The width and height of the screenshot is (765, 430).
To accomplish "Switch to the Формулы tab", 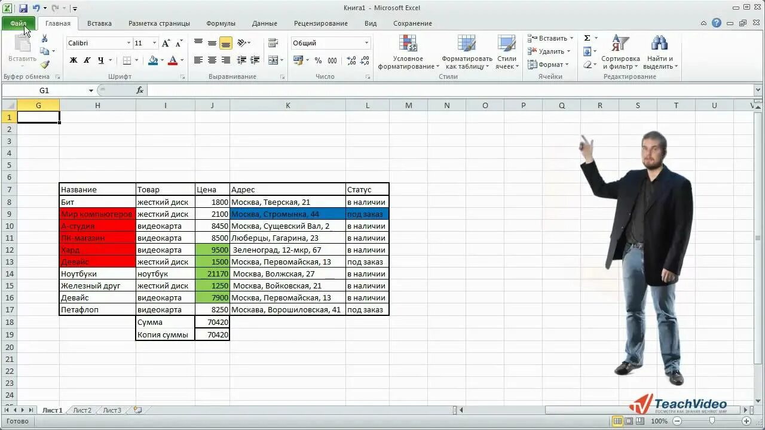I will (221, 23).
